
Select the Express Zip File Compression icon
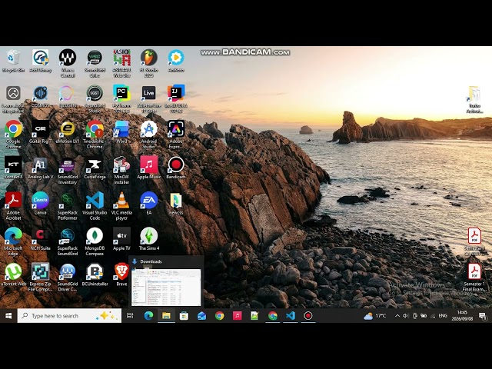pyautogui.click(x=41, y=277)
